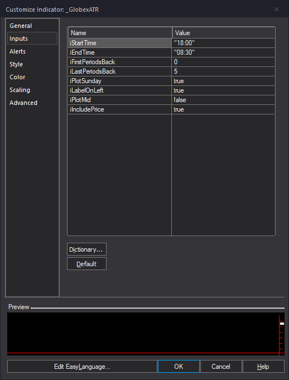Edit the iStartTime value "18:00"
This screenshot has width=289, height=380.
pos(223,43)
